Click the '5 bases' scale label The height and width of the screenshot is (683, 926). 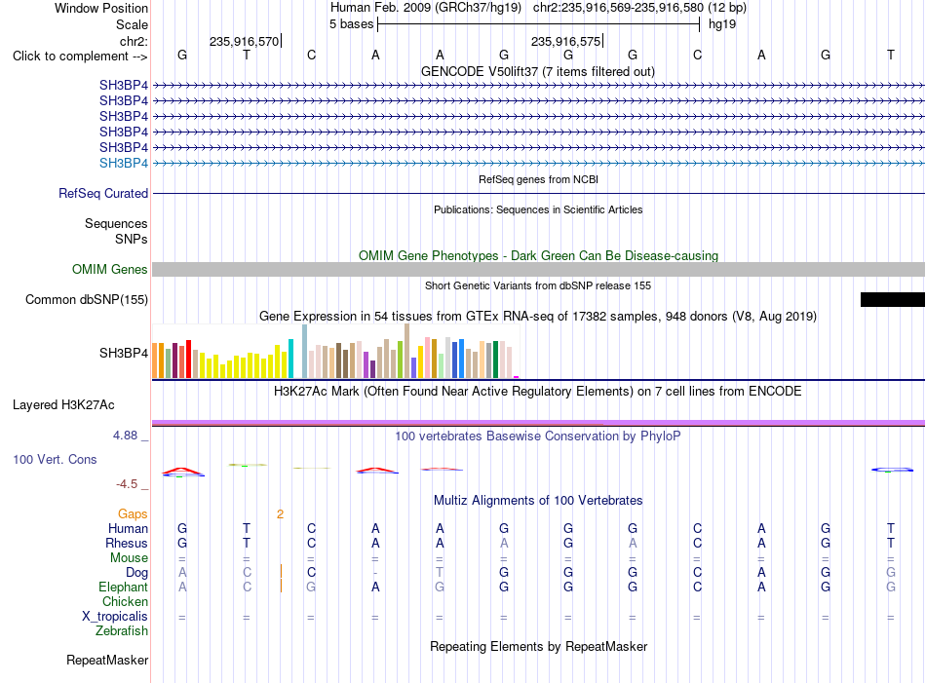[351, 24]
